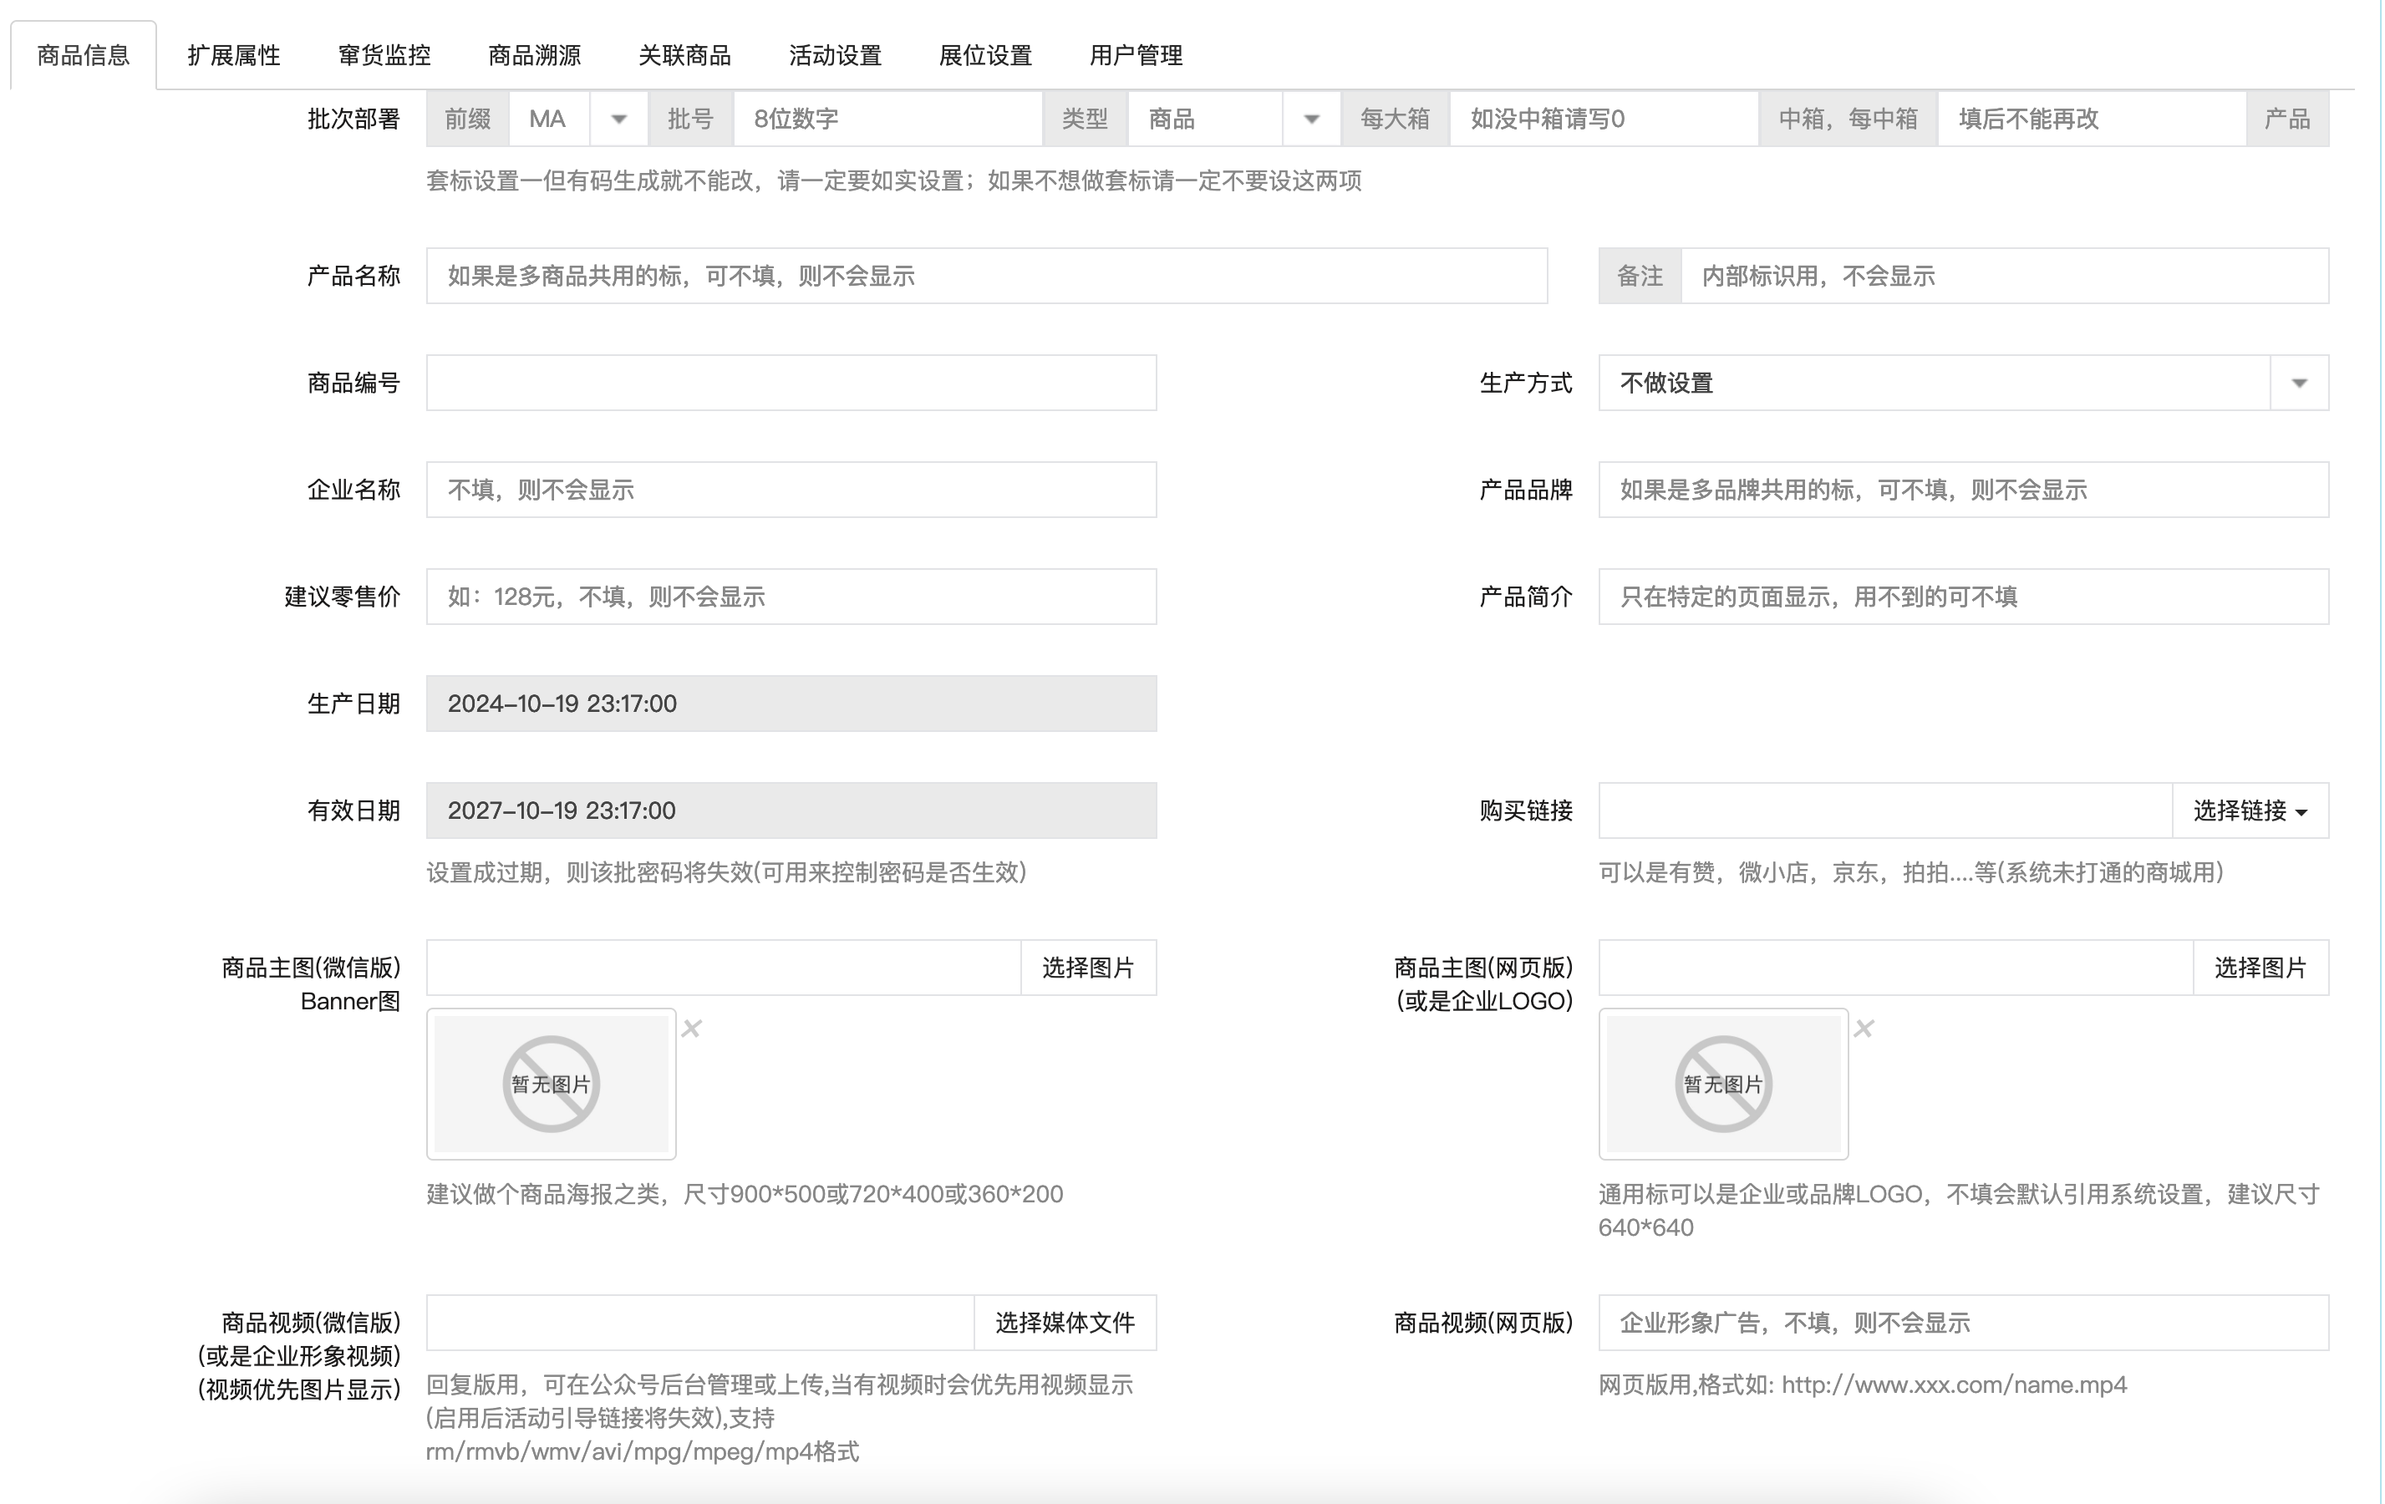Remove the WeChat banner placeholder image
The width and height of the screenshot is (2385, 1504).
coord(691,1029)
